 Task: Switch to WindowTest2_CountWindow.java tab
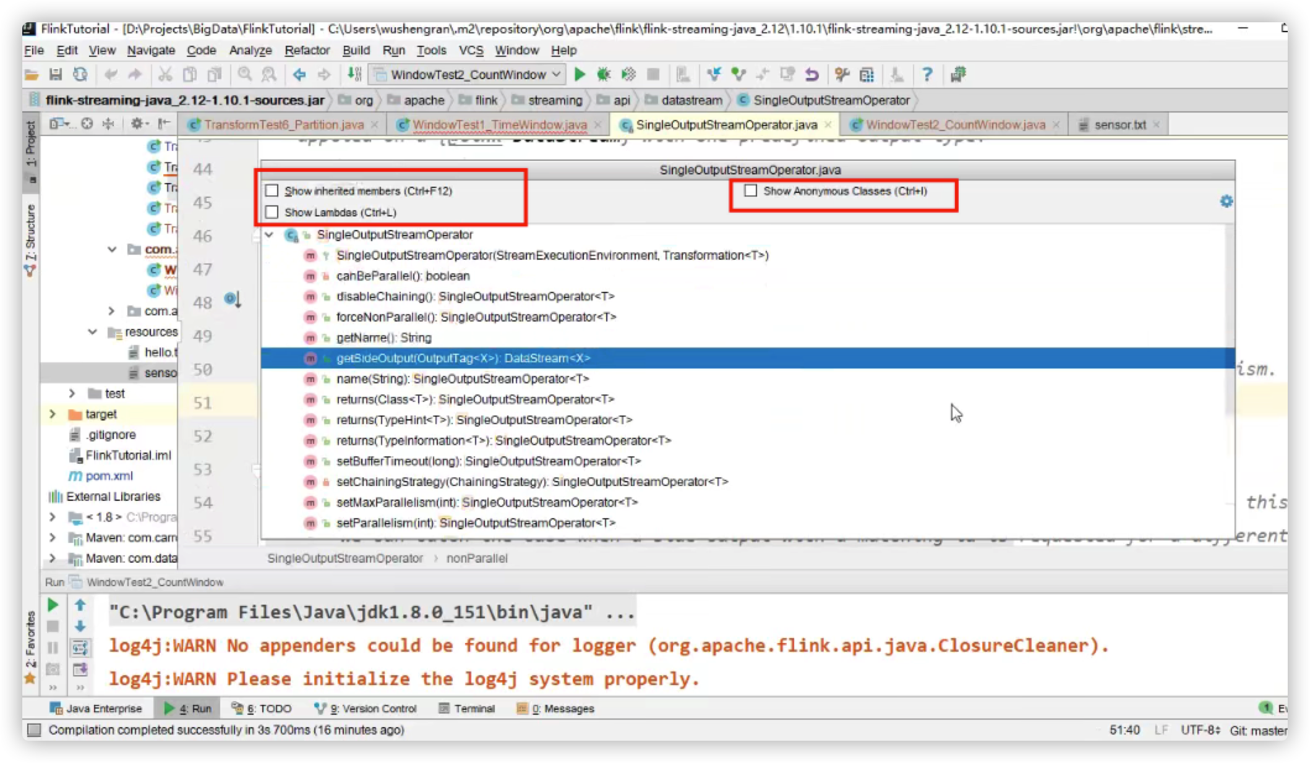955,125
